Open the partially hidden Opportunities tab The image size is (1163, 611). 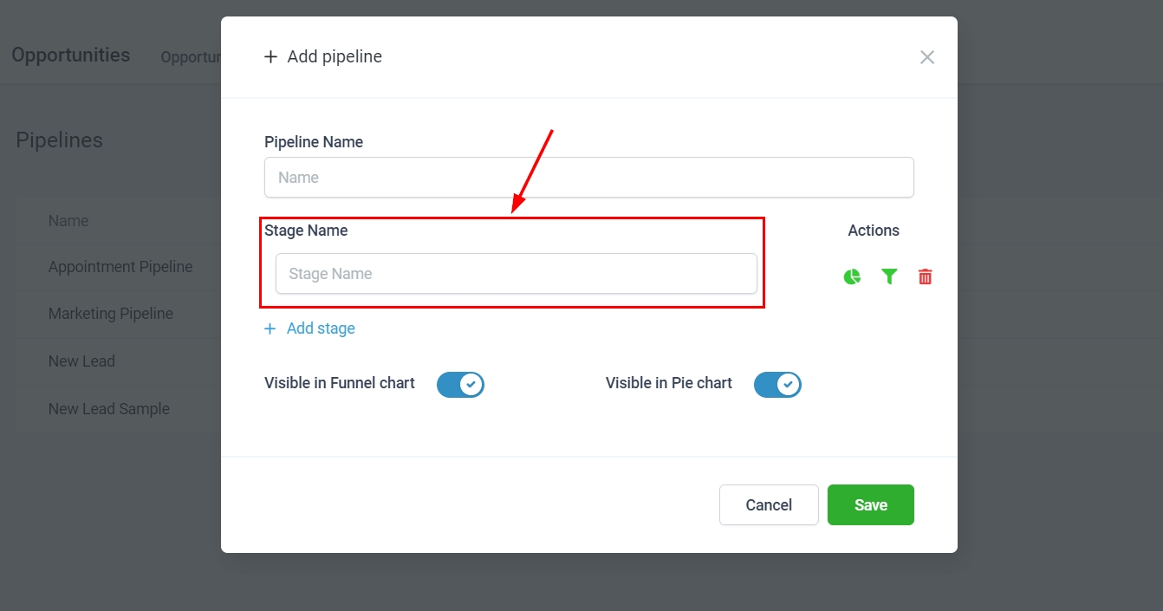[x=191, y=57]
